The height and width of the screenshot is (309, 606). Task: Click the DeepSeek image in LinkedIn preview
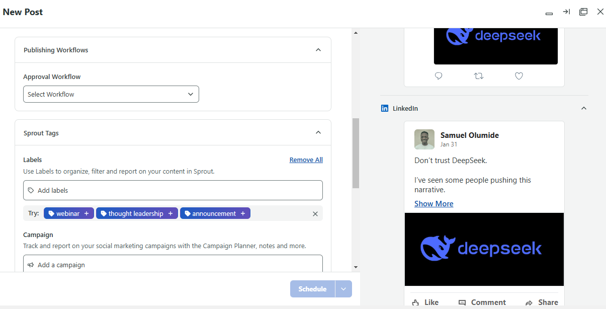click(x=484, y=249)
